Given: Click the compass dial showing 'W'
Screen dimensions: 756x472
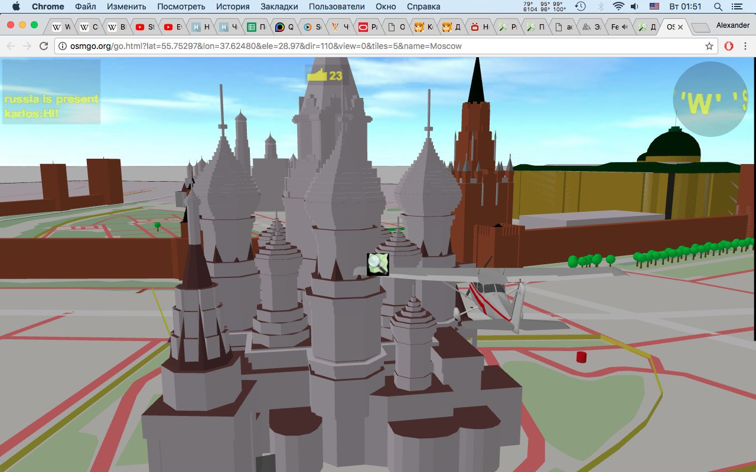Looking at the screenshot, I should pos(711,99).
